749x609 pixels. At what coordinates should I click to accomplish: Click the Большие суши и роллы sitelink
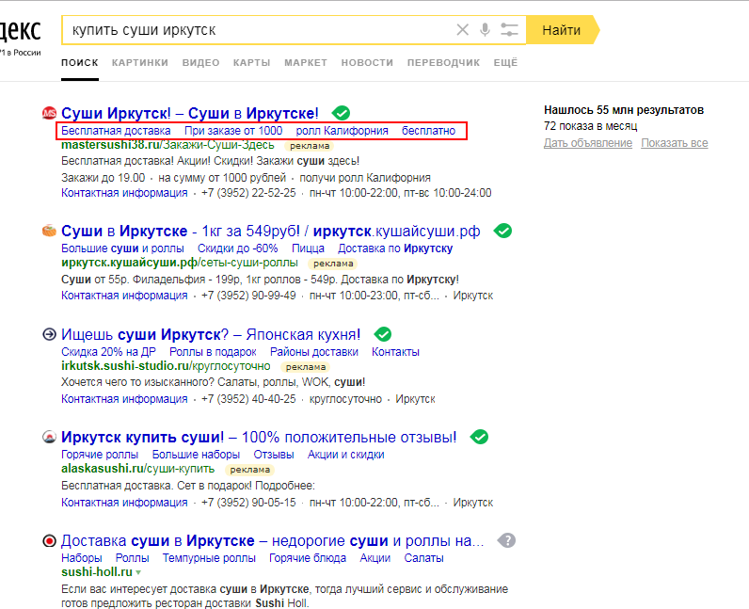click(x=122, y=248)
